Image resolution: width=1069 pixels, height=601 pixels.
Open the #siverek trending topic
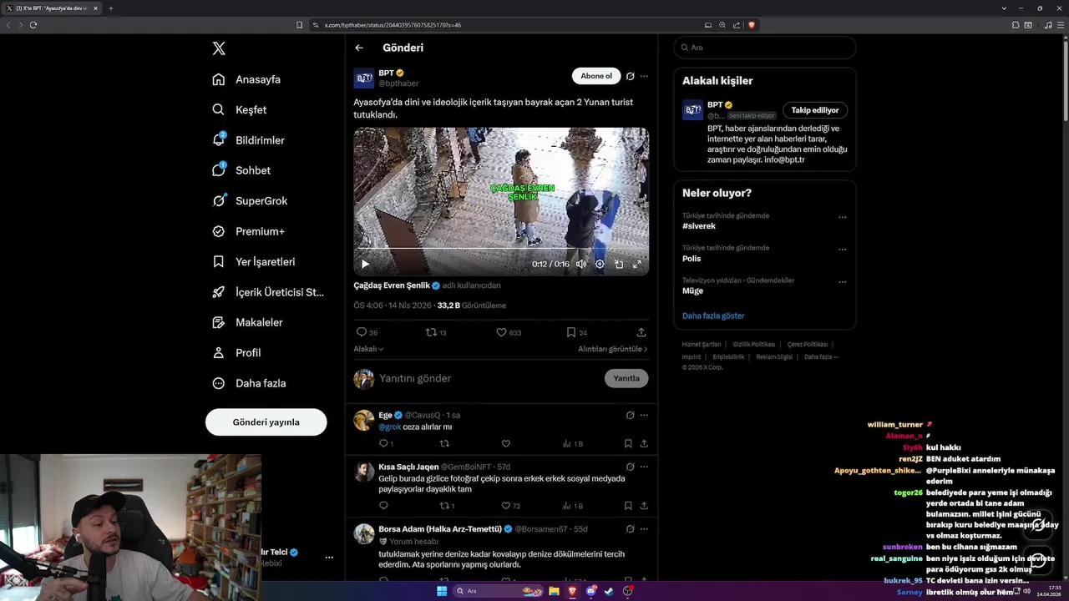699,226
